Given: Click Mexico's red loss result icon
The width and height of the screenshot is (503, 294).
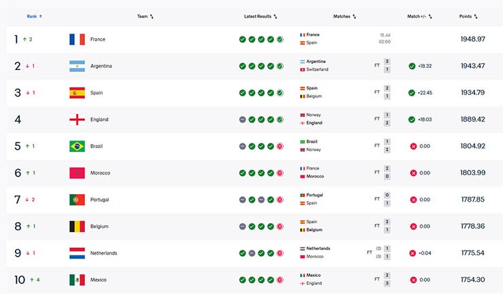Looking at the screenshot, I should click(x=280, y=280).
